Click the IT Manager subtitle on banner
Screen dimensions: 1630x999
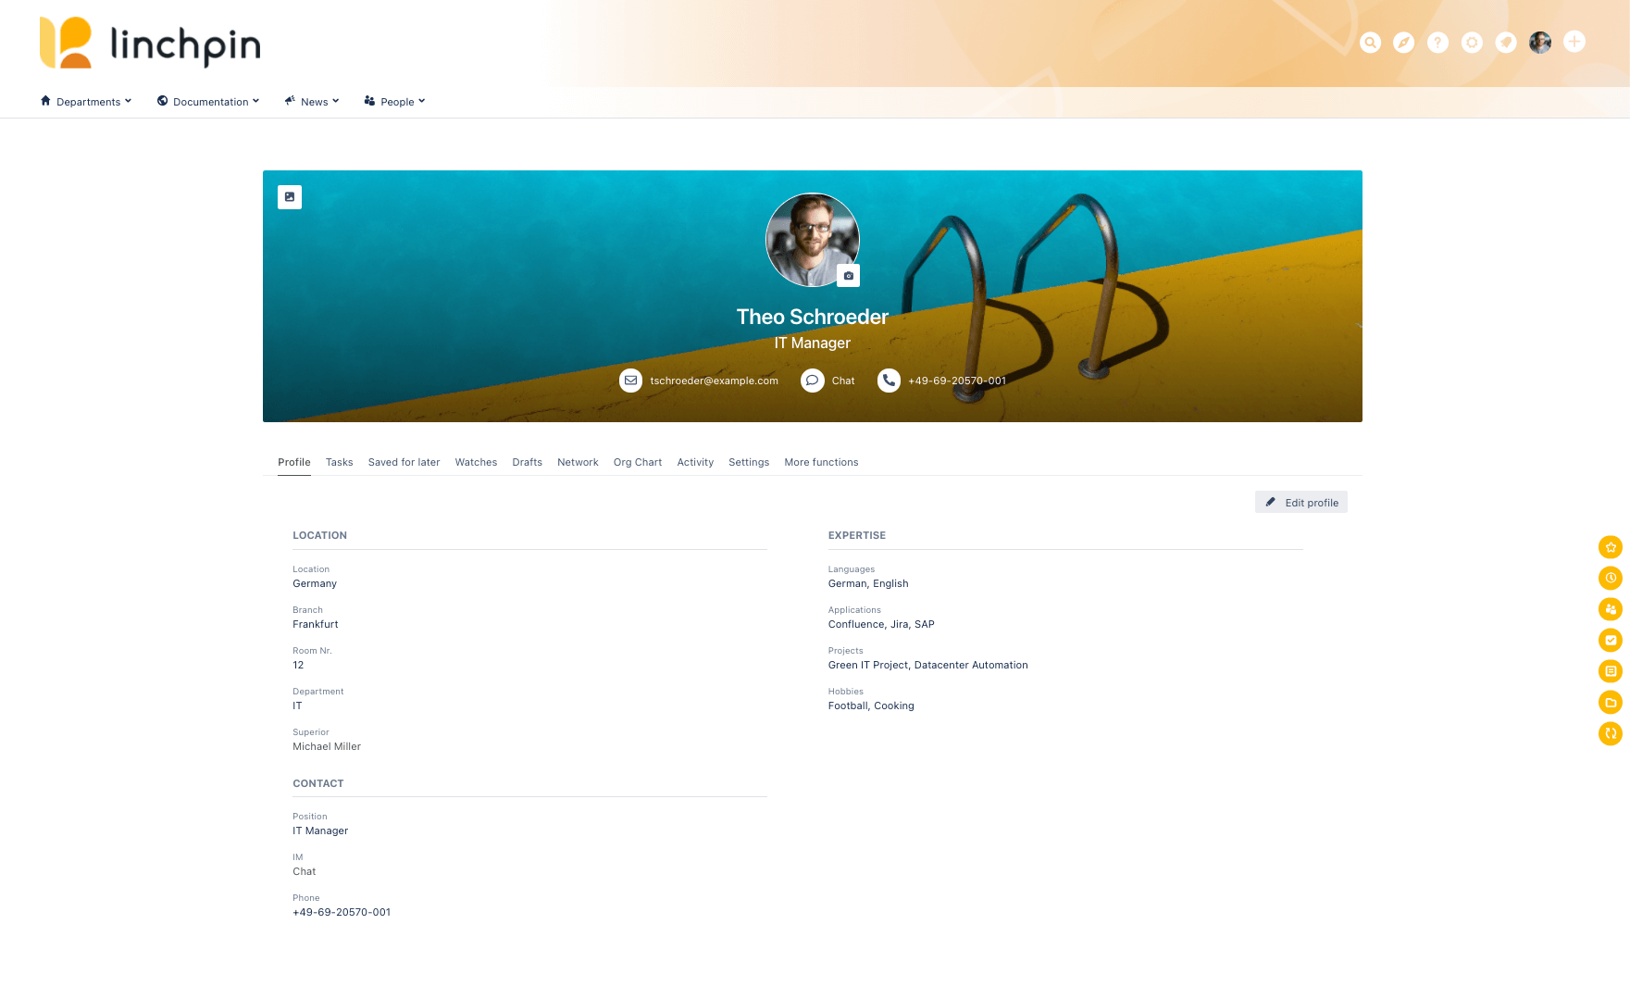[x=813, y=343]
